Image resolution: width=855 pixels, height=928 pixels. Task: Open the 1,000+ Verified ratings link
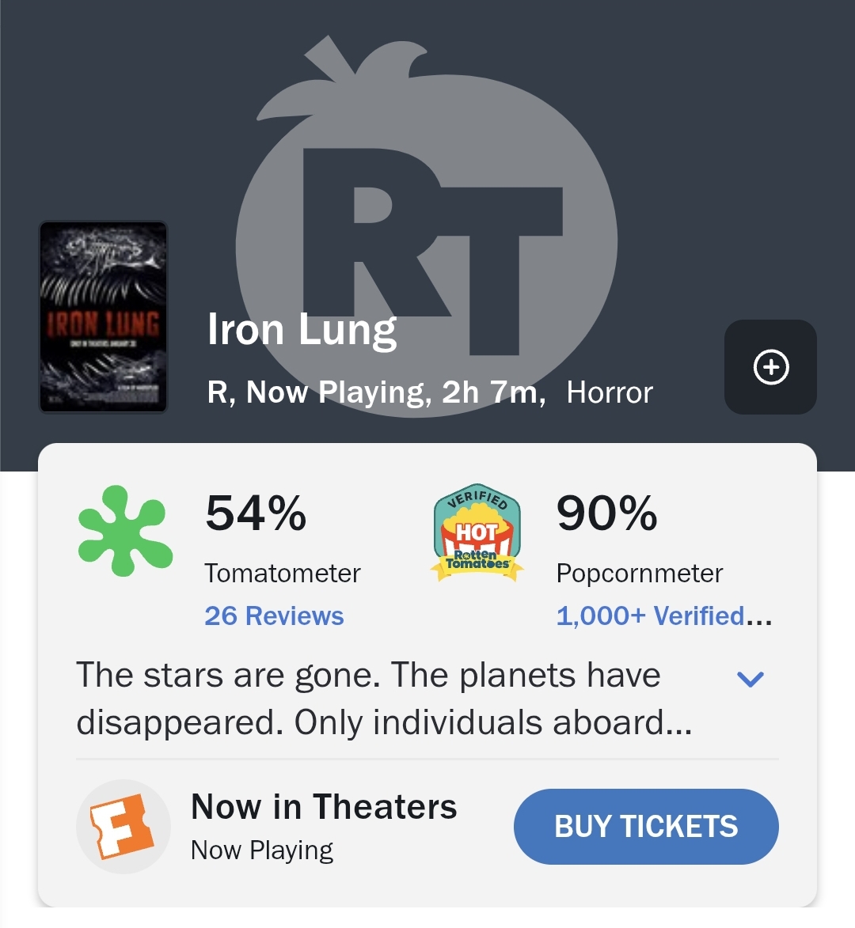663,616
